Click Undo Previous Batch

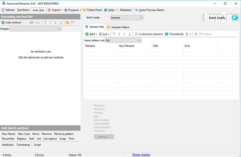pos(149,10)
